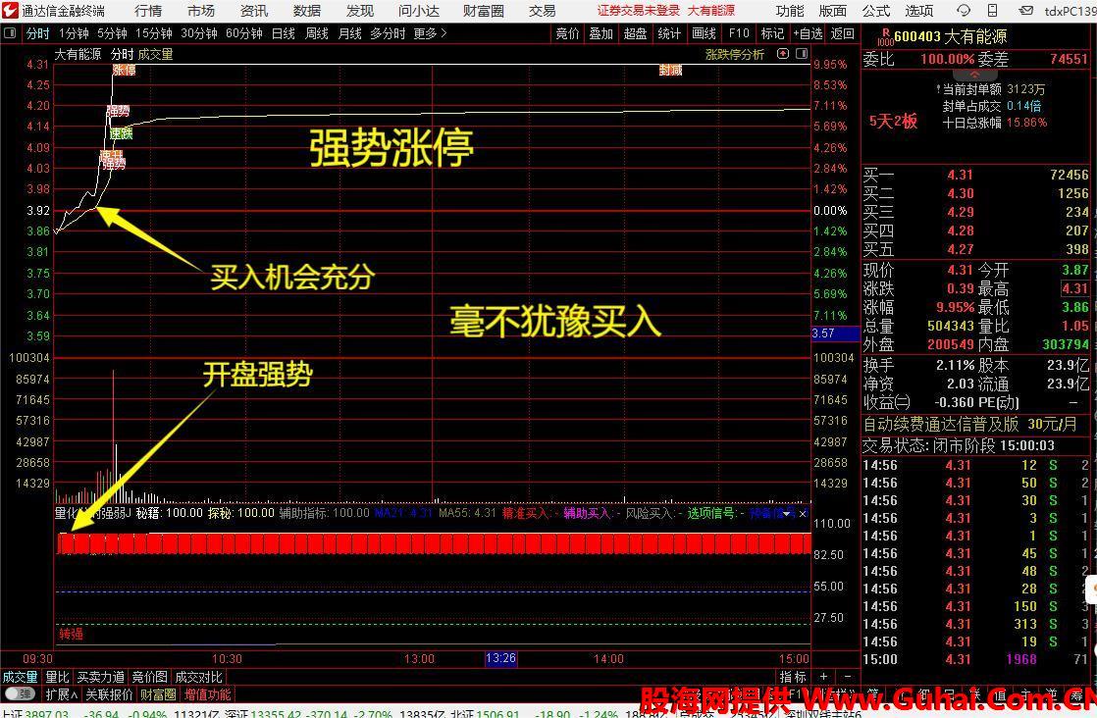This screenshot has width=1097, height=718.
Task: Open the customer service headset icon
Action: tap(964, 11)
